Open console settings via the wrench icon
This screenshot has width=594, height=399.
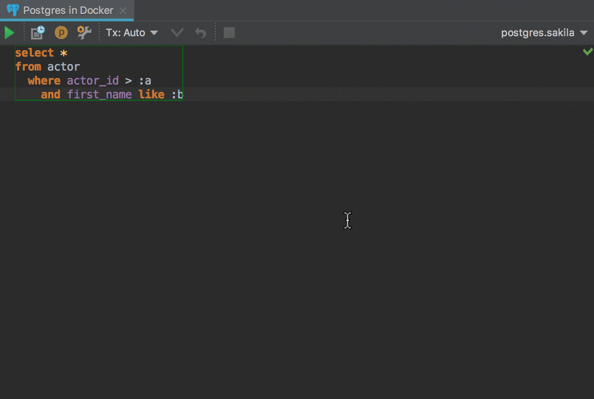[x=84, y=33]
